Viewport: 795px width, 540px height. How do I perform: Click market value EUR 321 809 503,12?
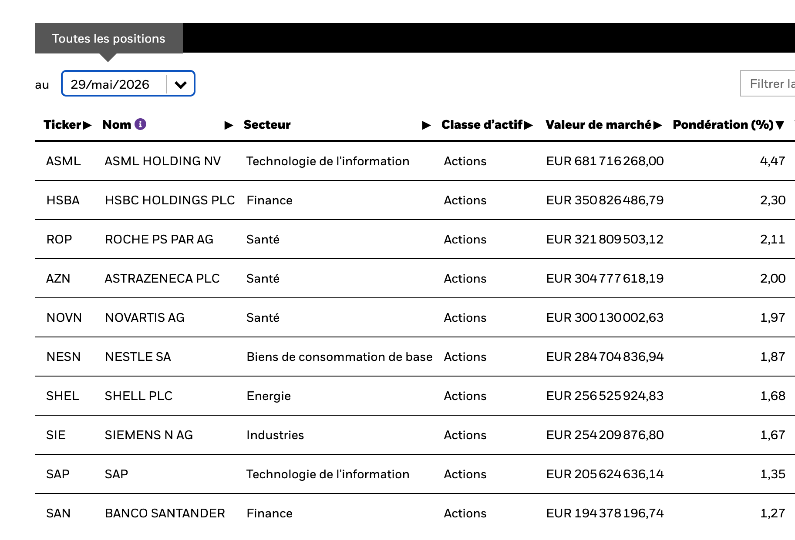point(605,240)
